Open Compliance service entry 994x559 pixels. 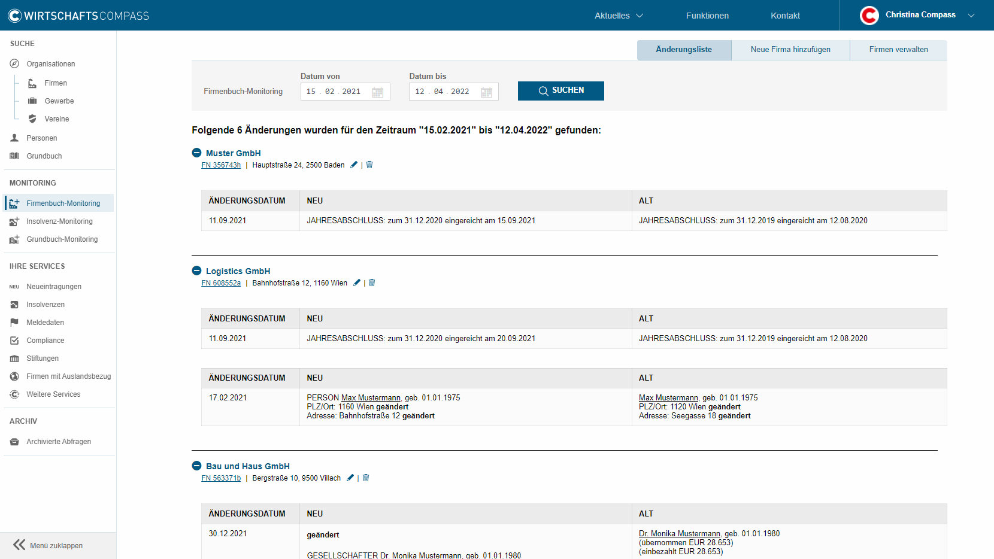[46, 341]
